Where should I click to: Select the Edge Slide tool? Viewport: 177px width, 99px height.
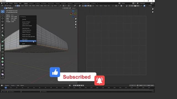coord(2,68)
